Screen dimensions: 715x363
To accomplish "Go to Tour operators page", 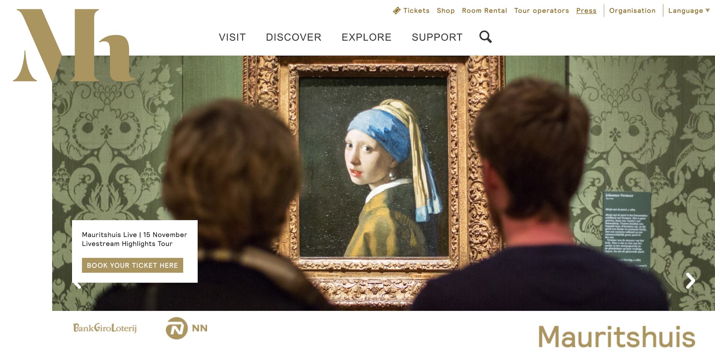I will click(x=541, y=11).
